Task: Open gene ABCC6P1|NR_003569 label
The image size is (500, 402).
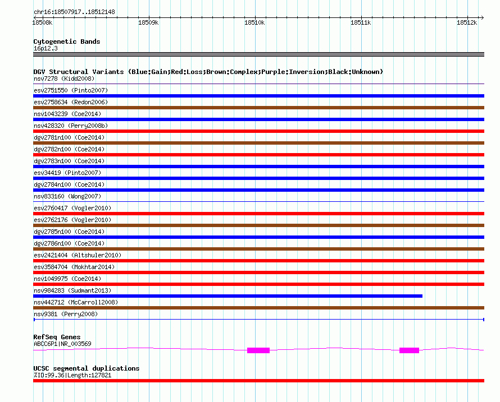Action: tap(62, 344)
